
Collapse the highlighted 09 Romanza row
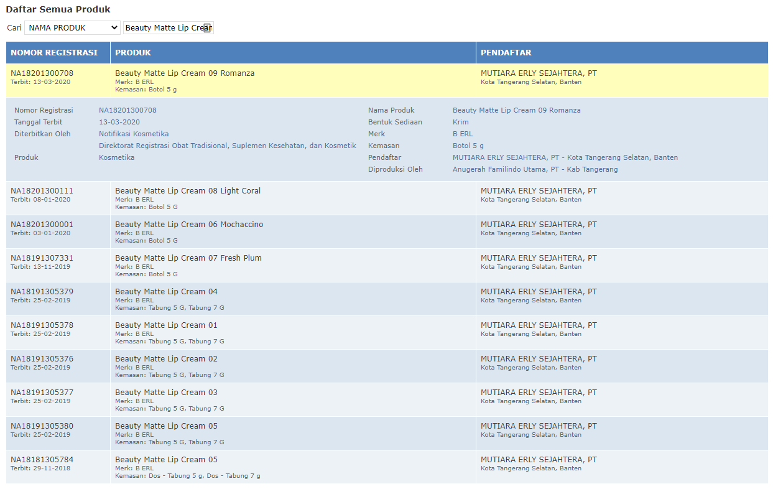coord(185,73)
